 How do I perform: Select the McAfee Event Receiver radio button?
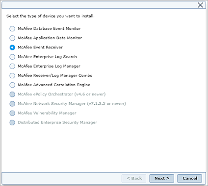[x=12, y=47]
